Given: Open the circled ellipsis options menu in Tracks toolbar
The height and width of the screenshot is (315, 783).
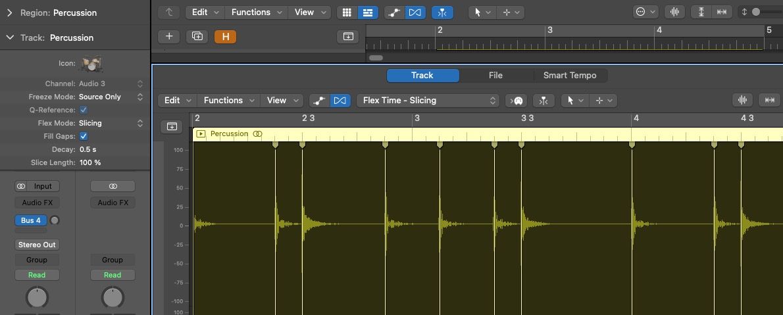Looking at the screenshot, I should [646, 12].
